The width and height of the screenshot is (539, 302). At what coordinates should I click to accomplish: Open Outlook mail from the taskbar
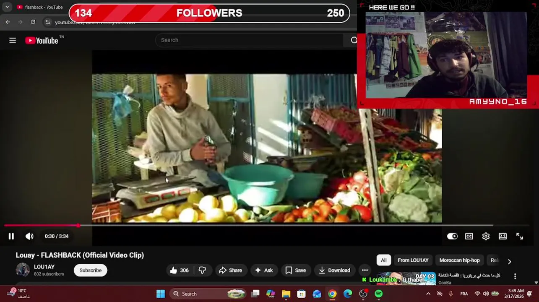pos(317,294)
